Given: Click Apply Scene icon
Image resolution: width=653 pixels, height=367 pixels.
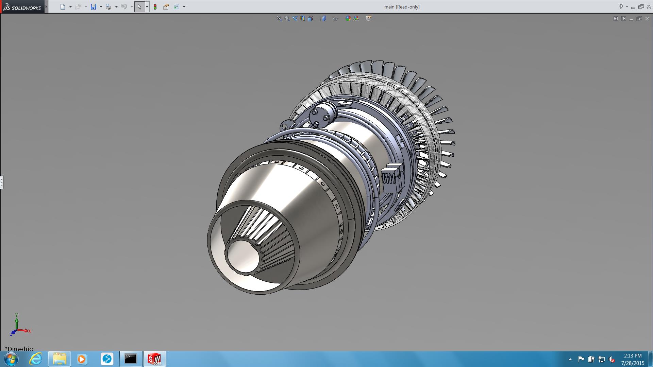Looking at the screenshot, I should [x=356, y=18].
